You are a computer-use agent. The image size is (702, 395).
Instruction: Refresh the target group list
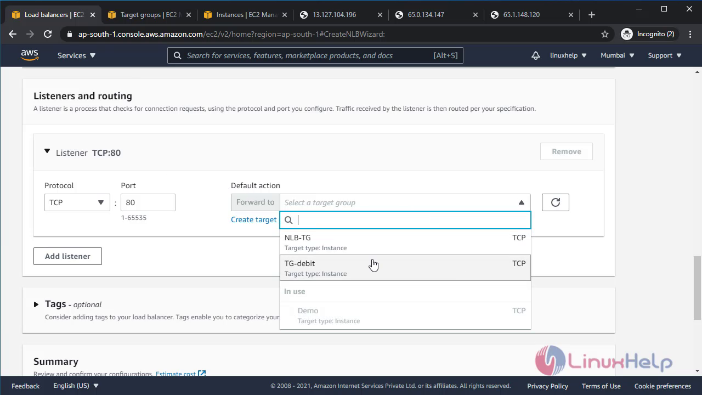(555, 202)
